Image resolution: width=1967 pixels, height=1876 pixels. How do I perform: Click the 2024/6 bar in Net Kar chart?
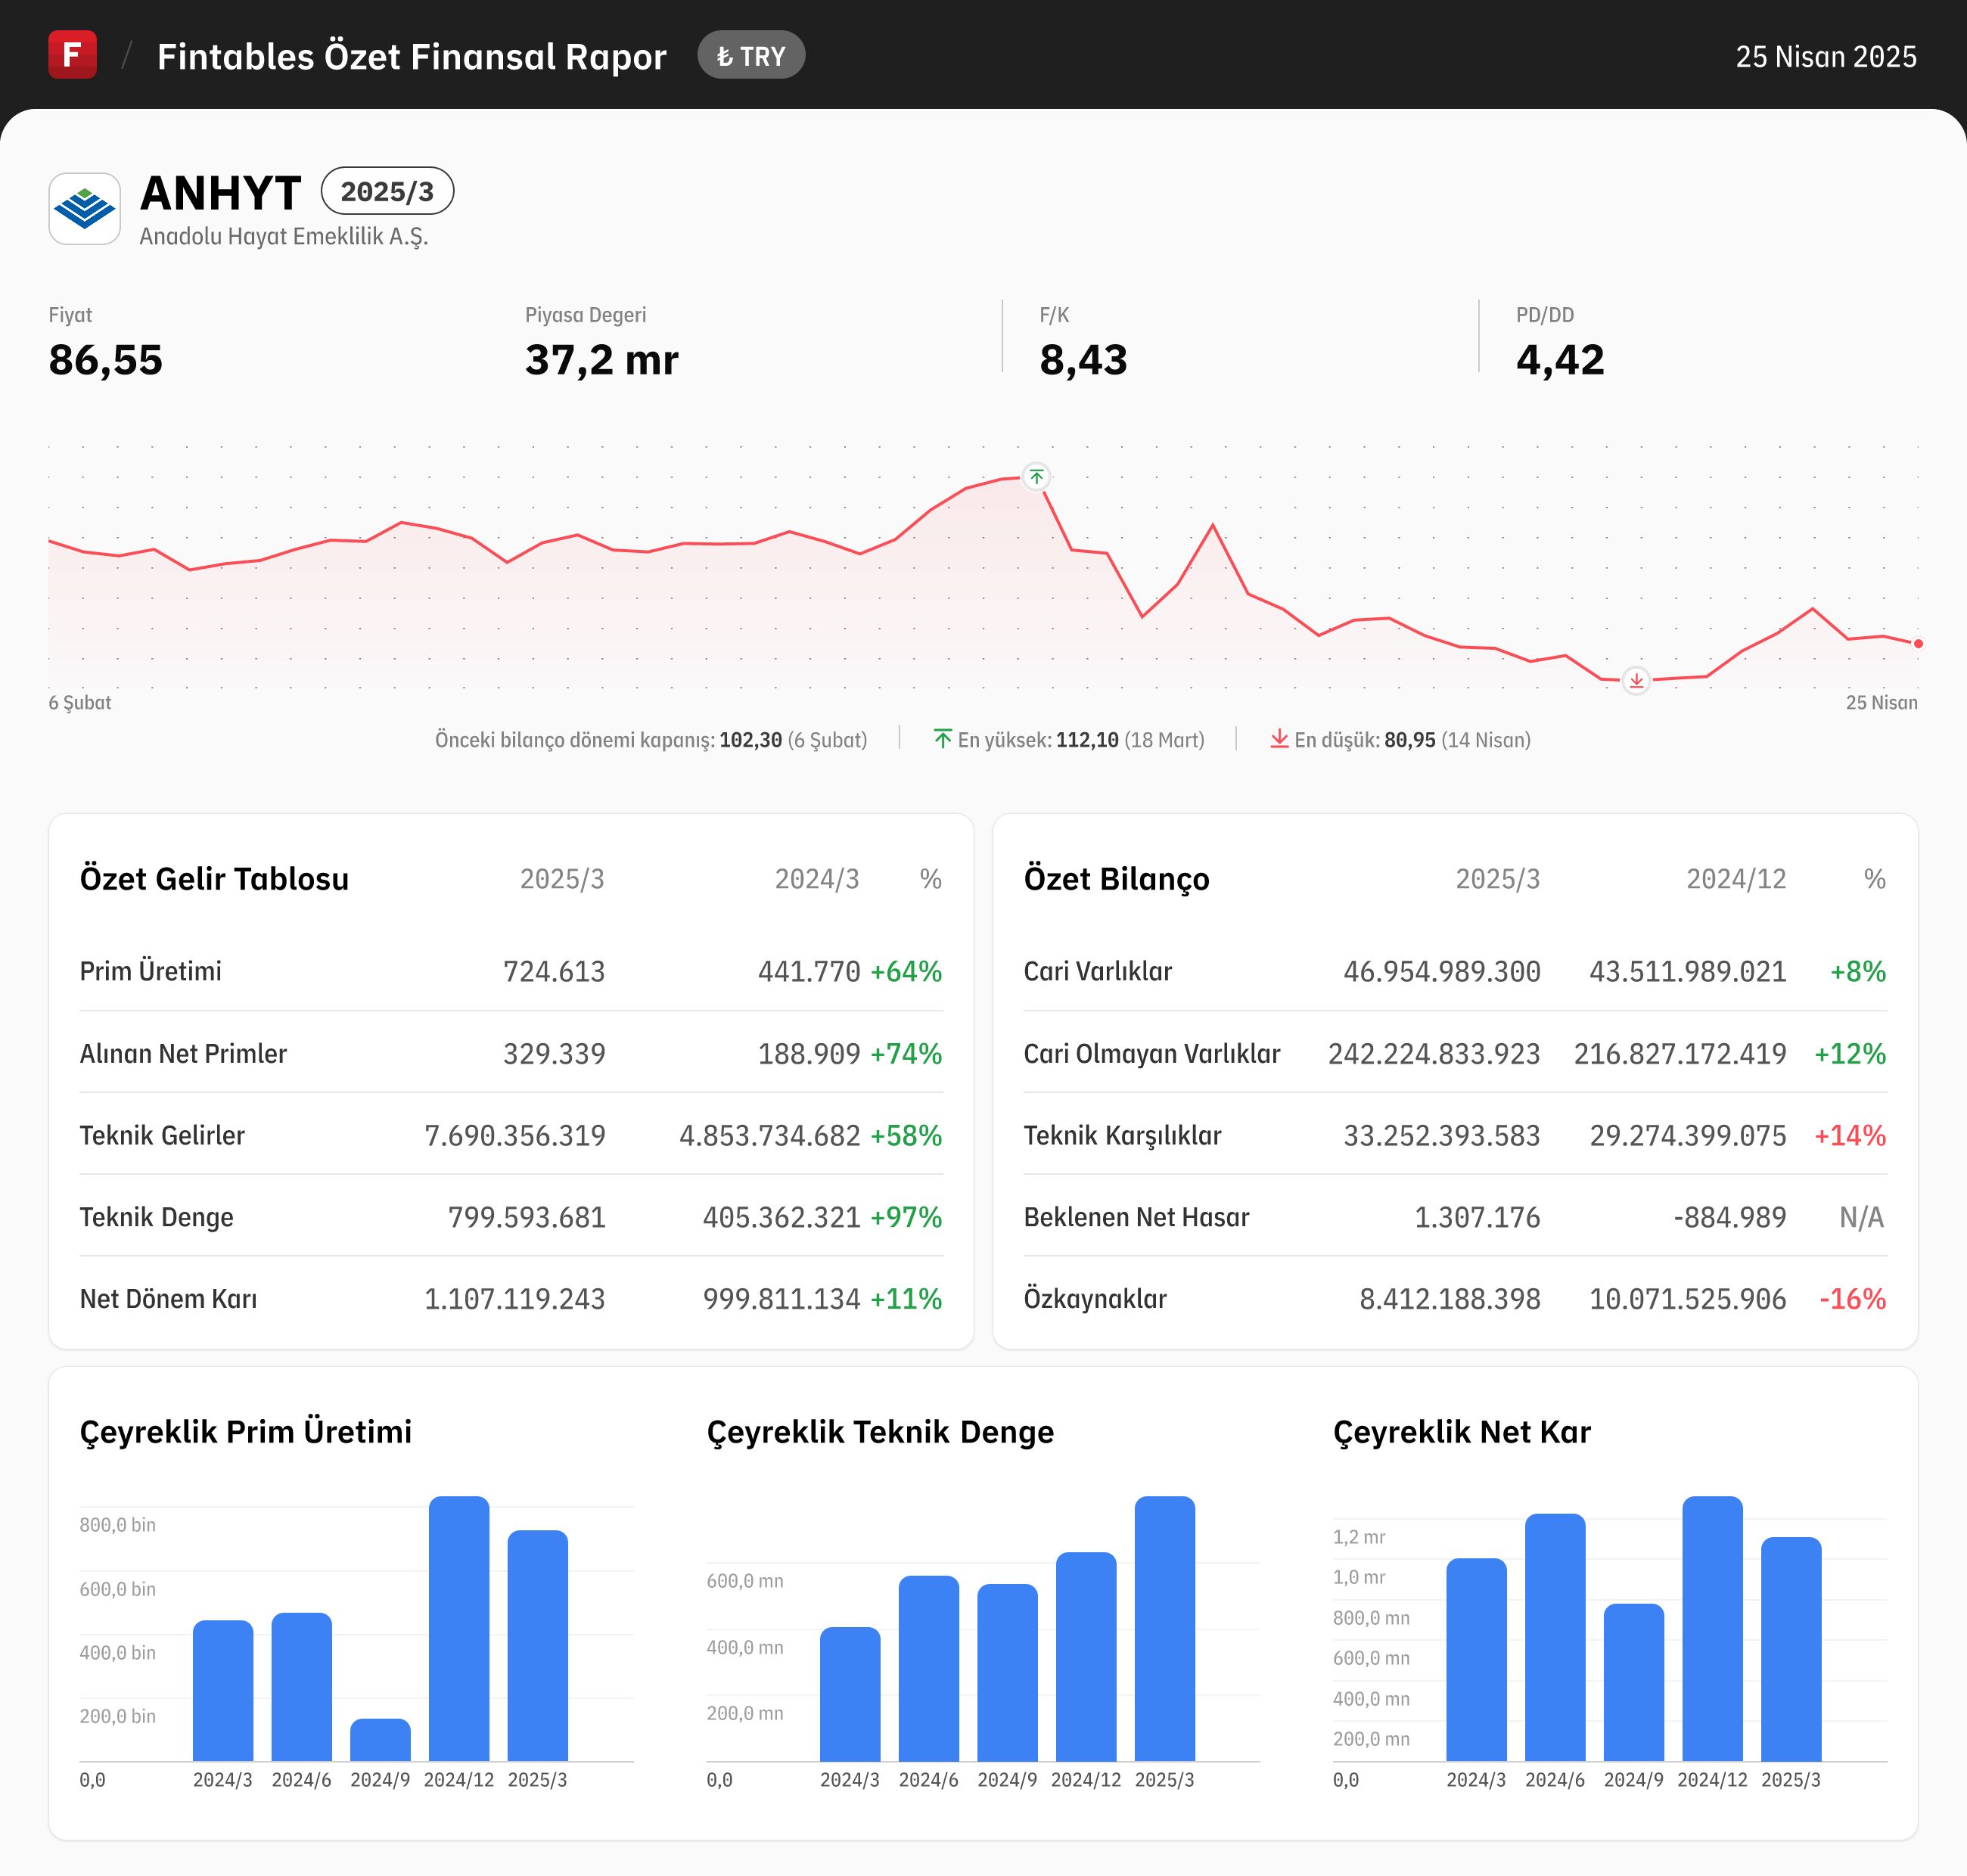pos(1555,1637)
